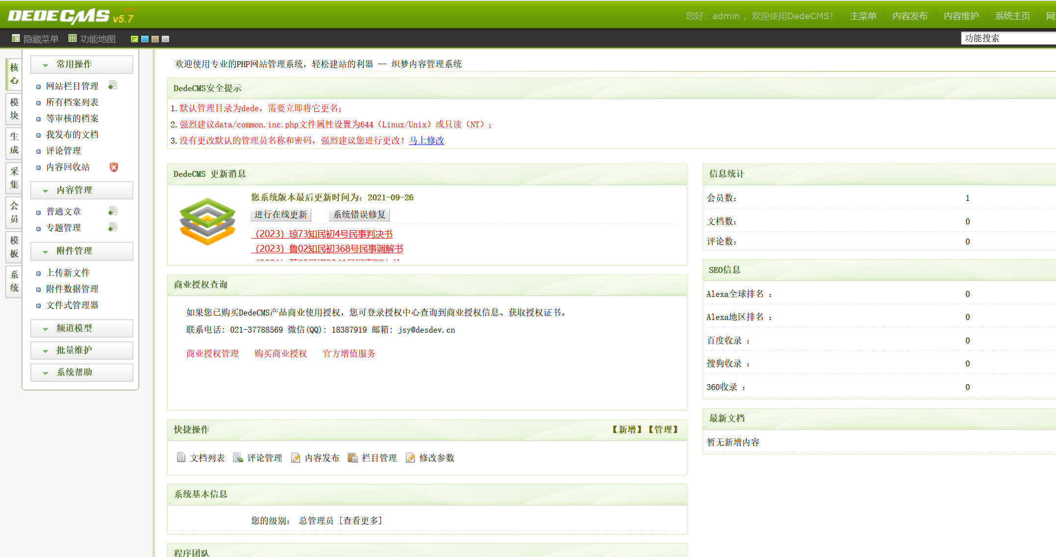The height and width of the screenshot is (557, 1056).
Task: Select the tan theme color swatch
Action: [155, 39]
